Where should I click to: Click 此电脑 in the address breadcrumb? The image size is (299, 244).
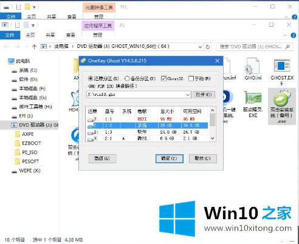[61, 47]
